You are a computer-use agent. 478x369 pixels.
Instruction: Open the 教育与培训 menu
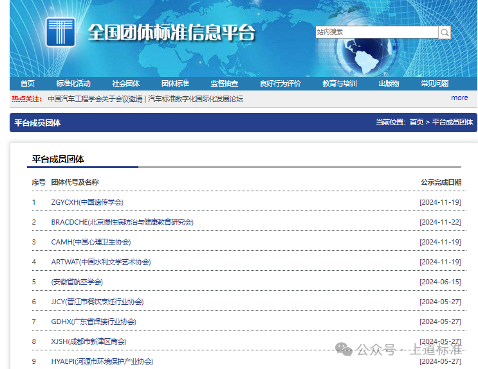(340, 83)
